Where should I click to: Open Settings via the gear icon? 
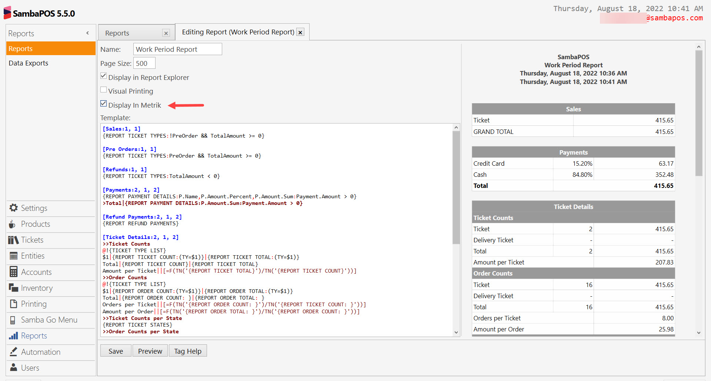point(14,208)
